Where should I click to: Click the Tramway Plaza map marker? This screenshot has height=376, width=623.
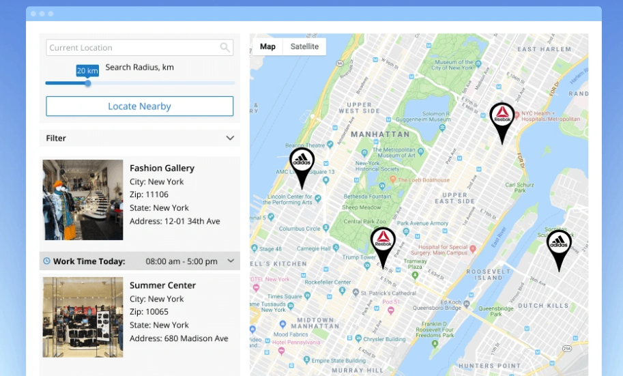(415, 275)
